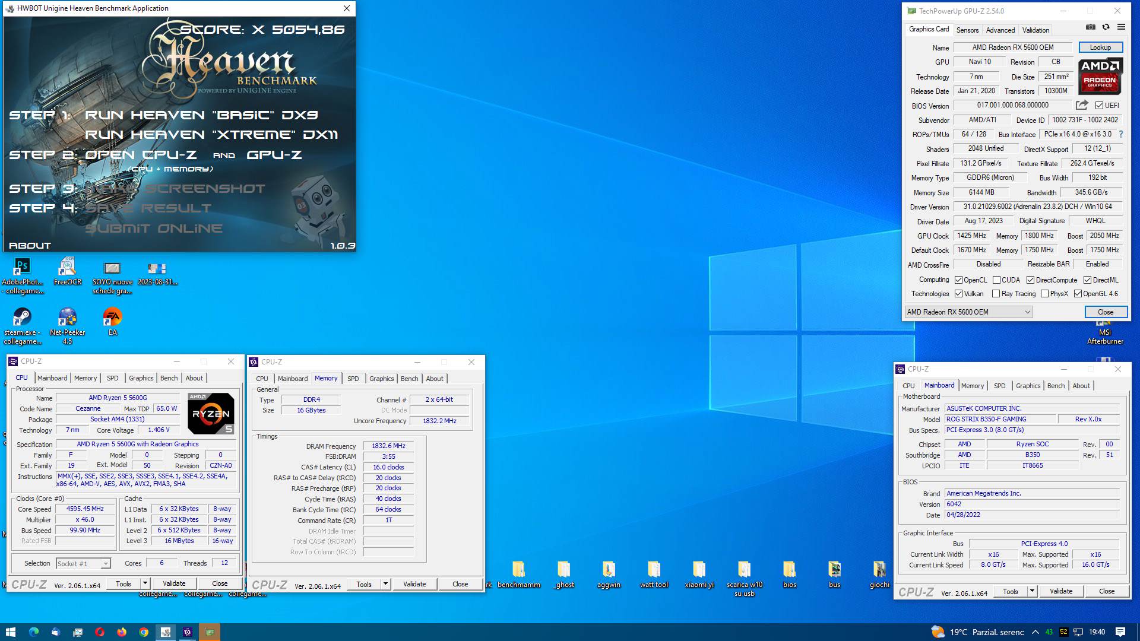
Task: Toggle the CUDA checkbox in GPU-Z
Action: coord(996,280)
